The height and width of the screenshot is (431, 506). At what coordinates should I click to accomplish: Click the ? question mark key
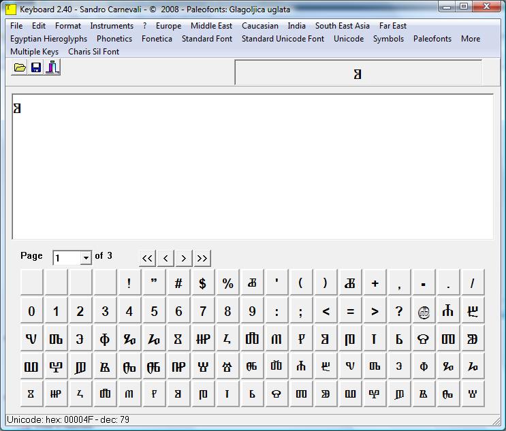[399, 311]
